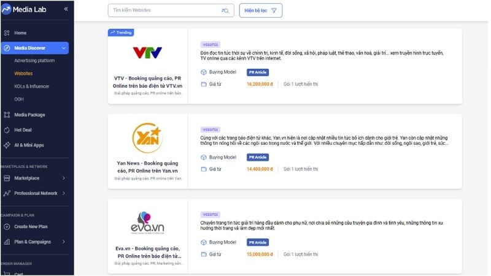Open the Yan News logo thumbnail
The width and height of the screenshot is (491, 276).
click(147, 137)
